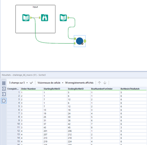Viewport: 147px width, 145px height.
Task: Click StartingBottleID cell '25'
Action: point(55,117)
